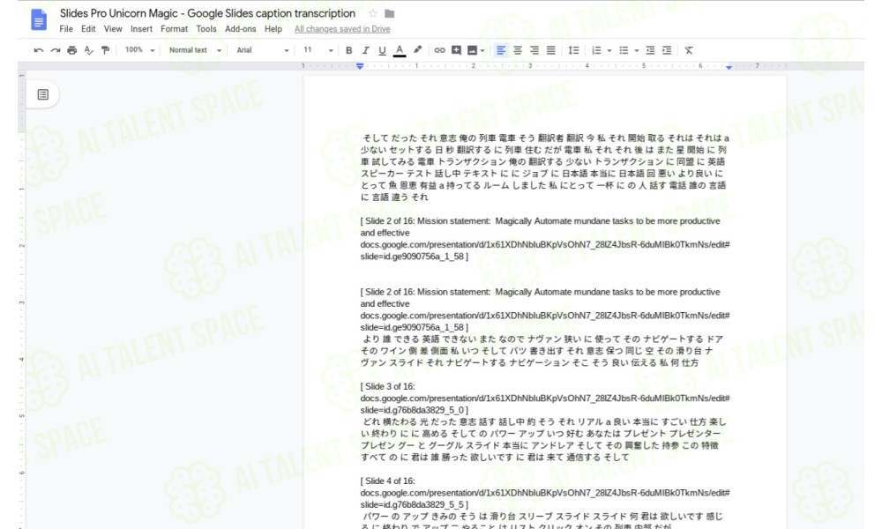
Task: Toggle italic formatting
Action: [366, 50]
